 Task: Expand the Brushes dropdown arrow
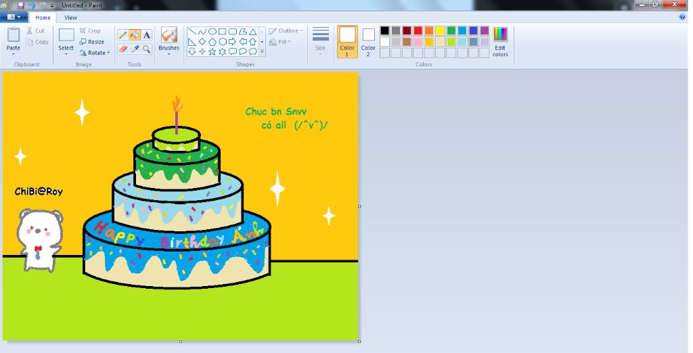(x=169, y=54)
